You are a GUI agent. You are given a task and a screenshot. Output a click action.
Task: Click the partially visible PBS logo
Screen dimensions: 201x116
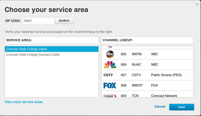pos(110,47)
